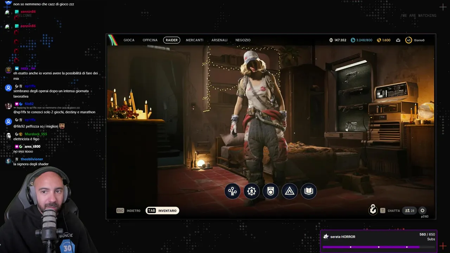
Task: Click the 147.352 coin balance
Action: tap(340, 40)
